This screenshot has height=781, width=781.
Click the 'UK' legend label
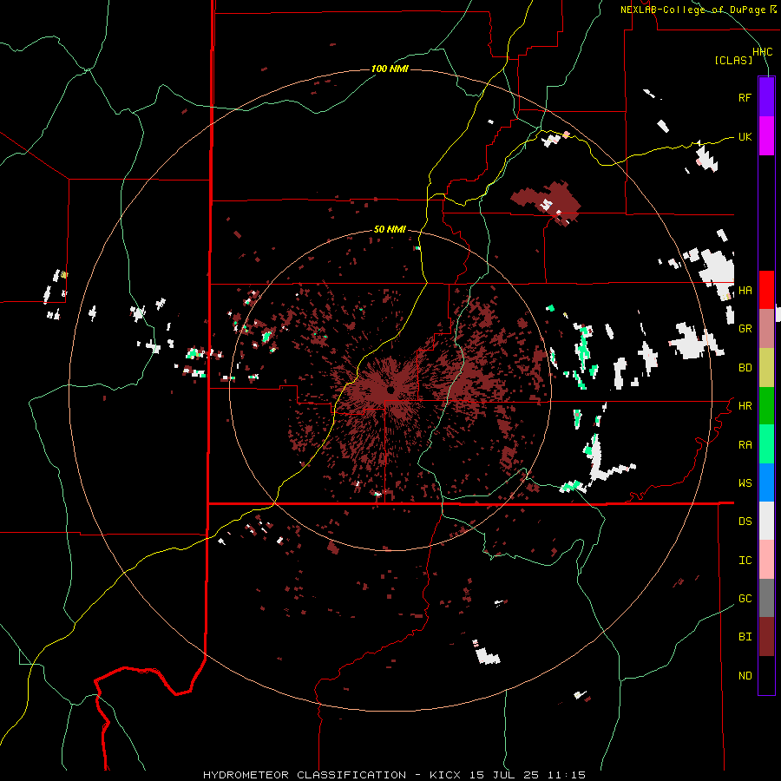coord(745,136)
